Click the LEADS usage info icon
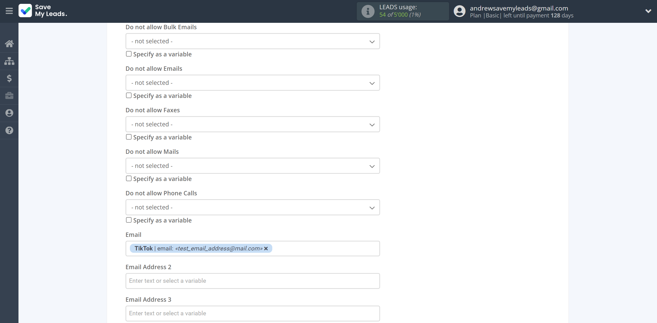657x323 pixels. (368, 11)
